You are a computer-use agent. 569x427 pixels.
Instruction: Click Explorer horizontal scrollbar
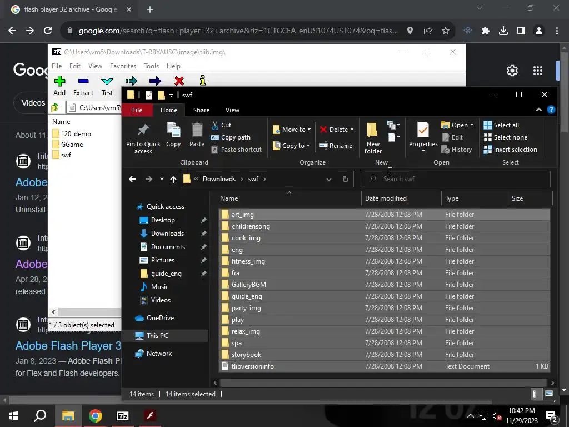point(383,383)
